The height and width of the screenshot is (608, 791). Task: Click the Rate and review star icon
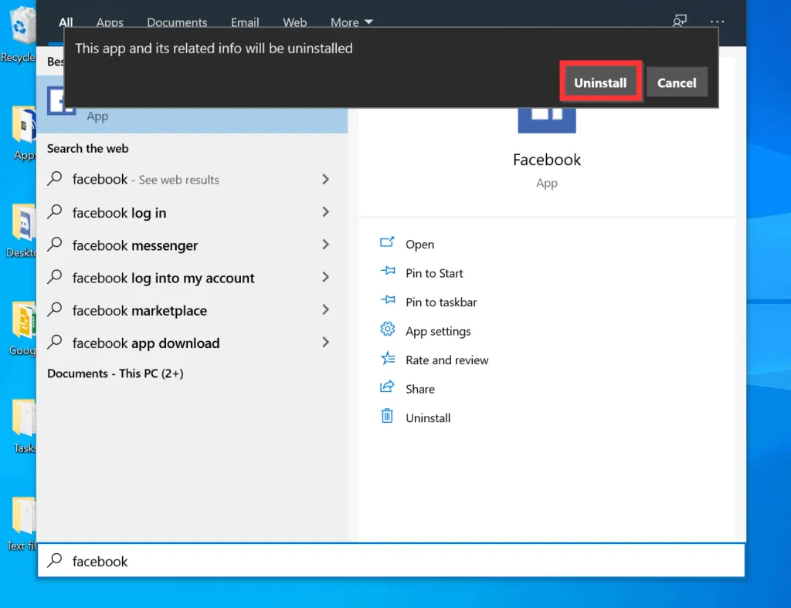point(388,358)
